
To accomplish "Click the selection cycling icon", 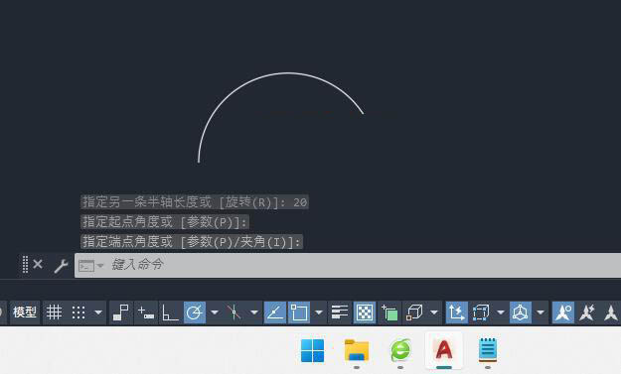I will (x=389, y=312).
